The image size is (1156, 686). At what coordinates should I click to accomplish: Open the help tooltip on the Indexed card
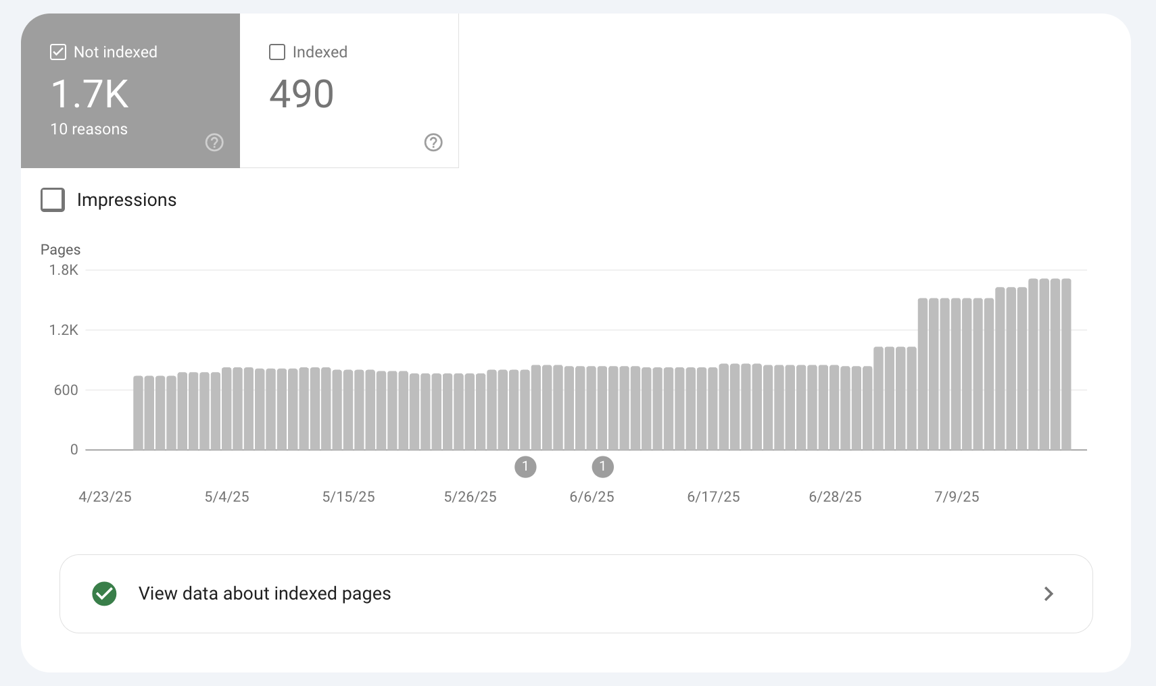click(x=433, y=142)
